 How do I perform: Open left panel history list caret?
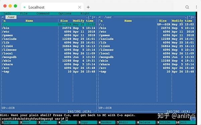(x=90, y=17)
